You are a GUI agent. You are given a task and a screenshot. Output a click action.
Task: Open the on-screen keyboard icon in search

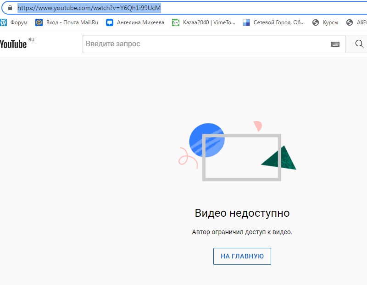[x=335, y=44]
